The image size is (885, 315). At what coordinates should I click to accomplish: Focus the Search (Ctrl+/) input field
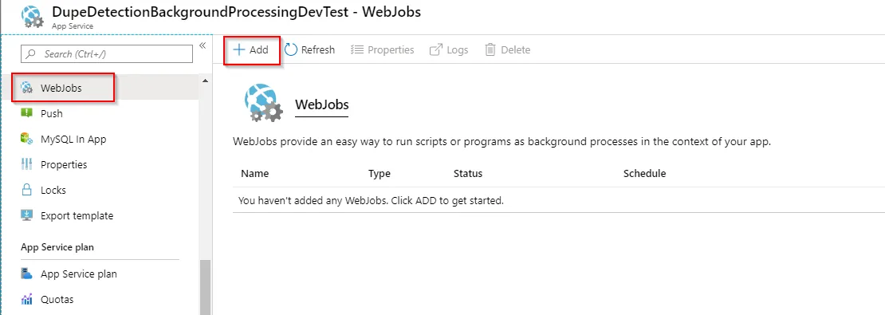[107, 54]
